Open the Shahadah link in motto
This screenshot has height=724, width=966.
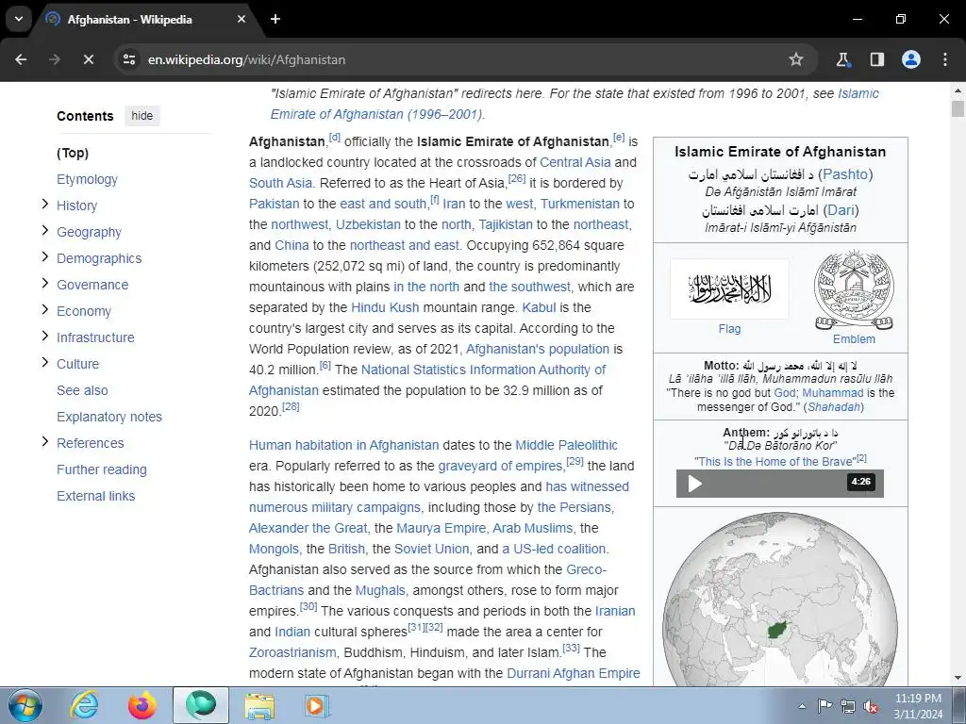pyautogui.click(x=834, y=407)
